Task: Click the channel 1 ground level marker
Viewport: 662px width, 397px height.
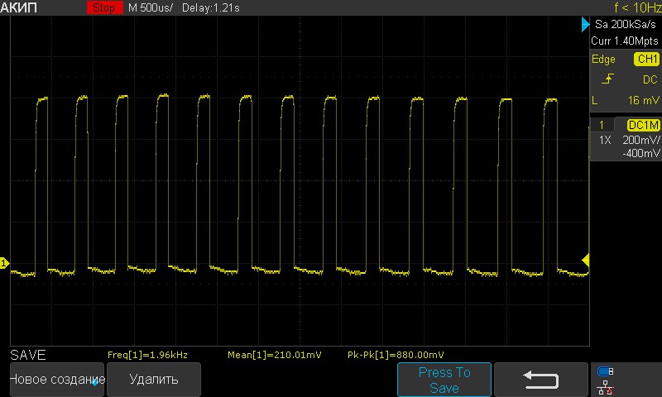Action: tap(4, 264)
